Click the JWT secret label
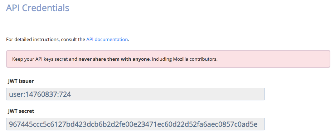Viewport: 335px width, 135px height. tap(21, 111)
